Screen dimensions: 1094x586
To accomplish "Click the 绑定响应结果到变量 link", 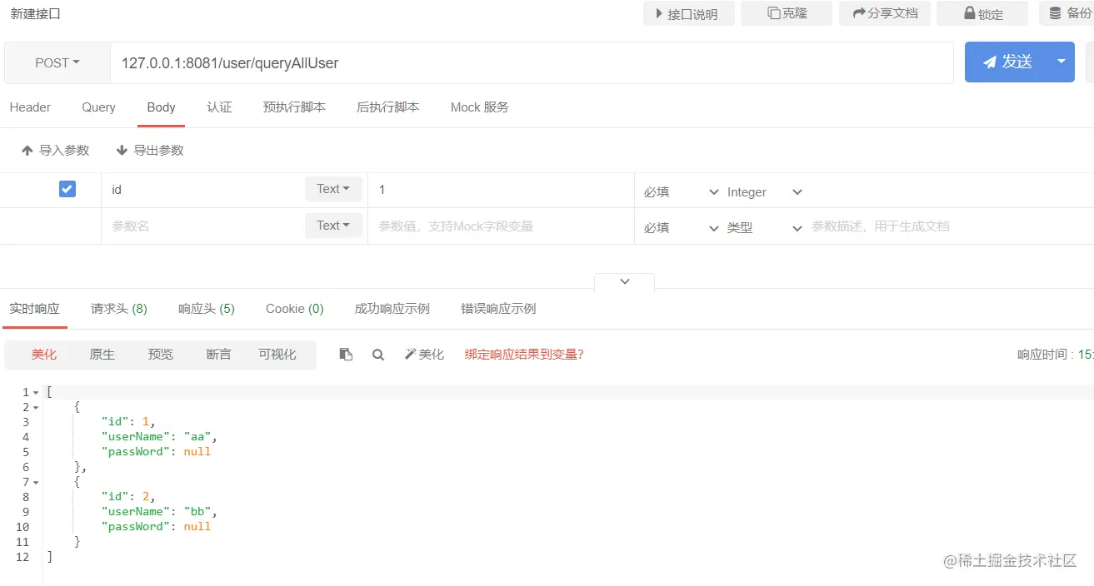I will 523,354.
